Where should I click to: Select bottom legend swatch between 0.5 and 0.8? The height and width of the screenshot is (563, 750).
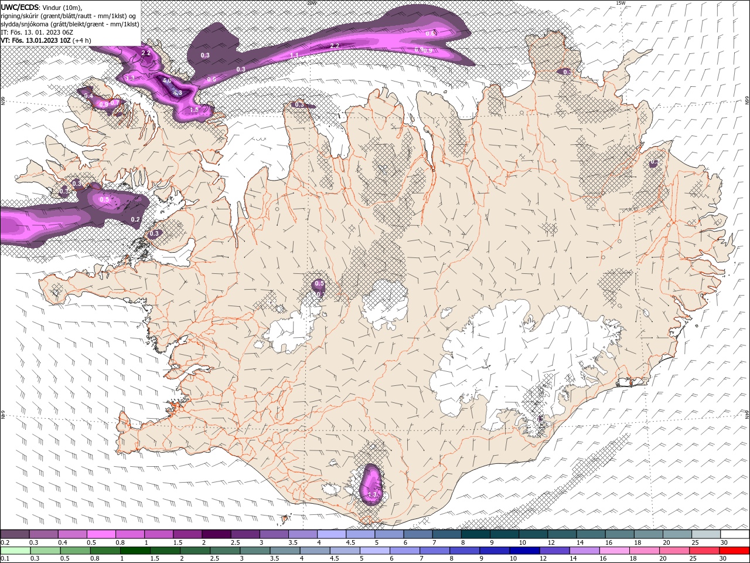(x=75, y=550)
